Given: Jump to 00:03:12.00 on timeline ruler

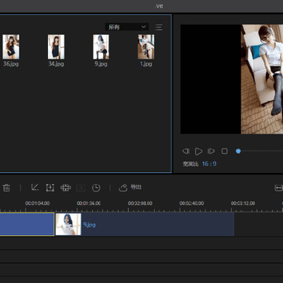Looking at the screenshot, I should click(243, 204).
